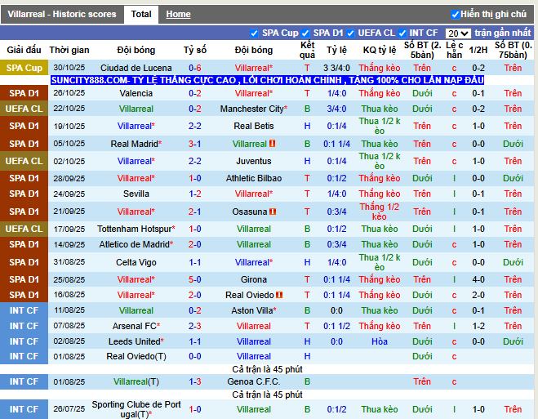
Task: Click SPA Cup league badge in first row
Action: pyautogui.click(x=24, y=68)
